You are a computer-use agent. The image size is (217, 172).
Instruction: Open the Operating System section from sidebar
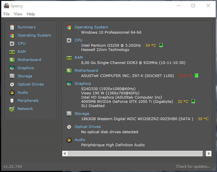34,35
